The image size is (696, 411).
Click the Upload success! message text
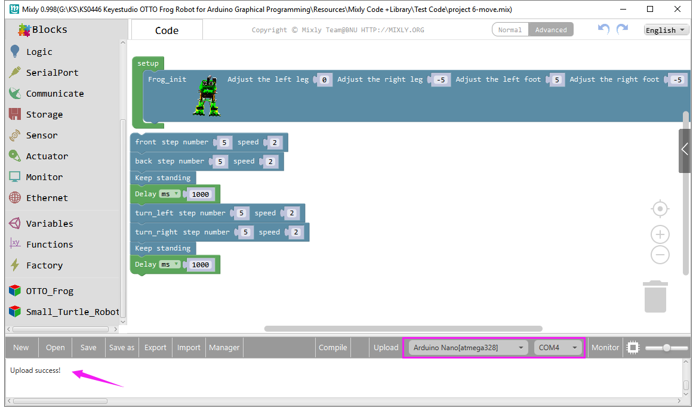[x=35, y=370]
